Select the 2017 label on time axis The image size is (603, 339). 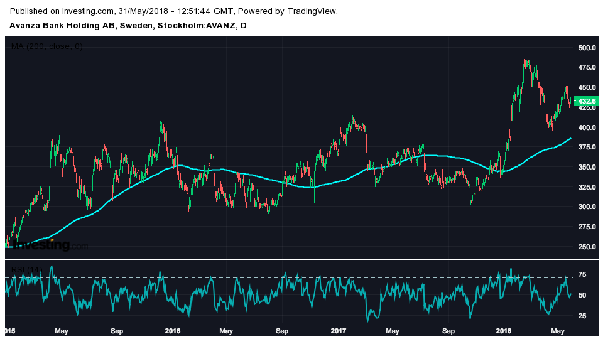[x=338, y=330]
